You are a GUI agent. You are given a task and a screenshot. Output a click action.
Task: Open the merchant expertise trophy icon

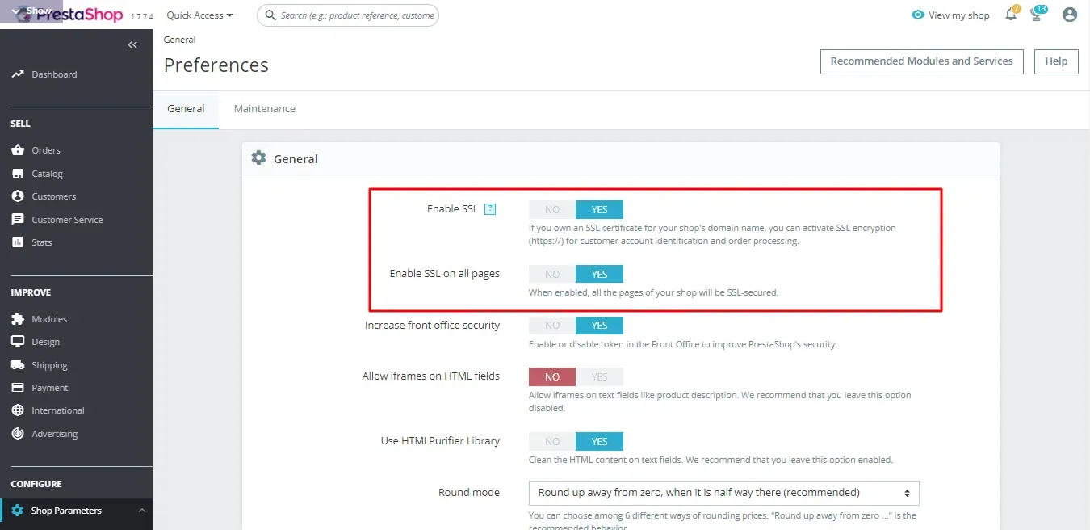pyautogui.click(x=1037, y=15)
